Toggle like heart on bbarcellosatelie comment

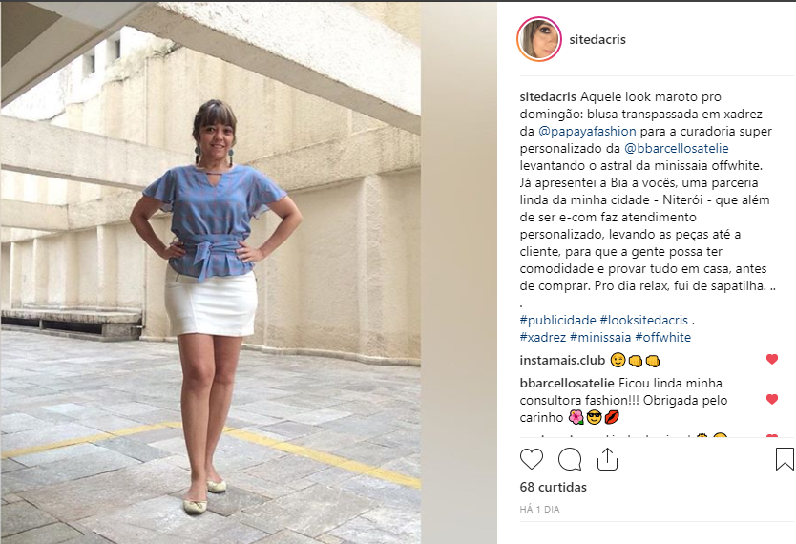771,399
